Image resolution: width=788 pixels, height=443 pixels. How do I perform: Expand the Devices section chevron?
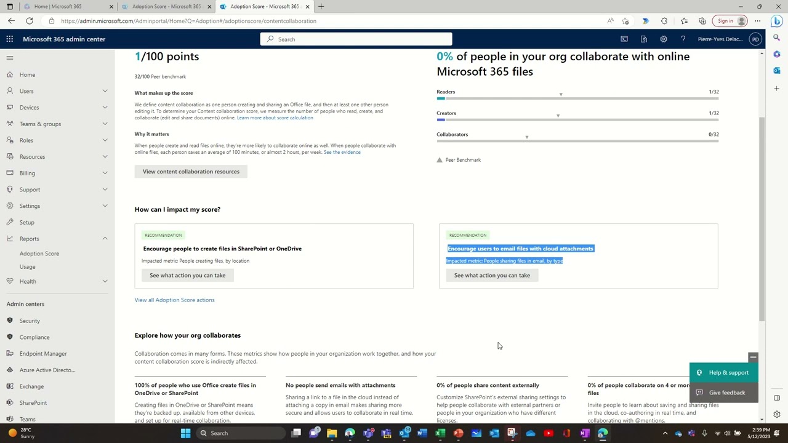point(105,108)
